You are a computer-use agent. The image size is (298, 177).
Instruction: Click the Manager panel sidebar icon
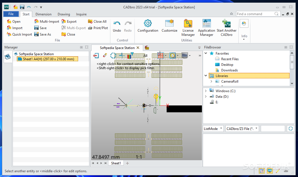[8, 57]
